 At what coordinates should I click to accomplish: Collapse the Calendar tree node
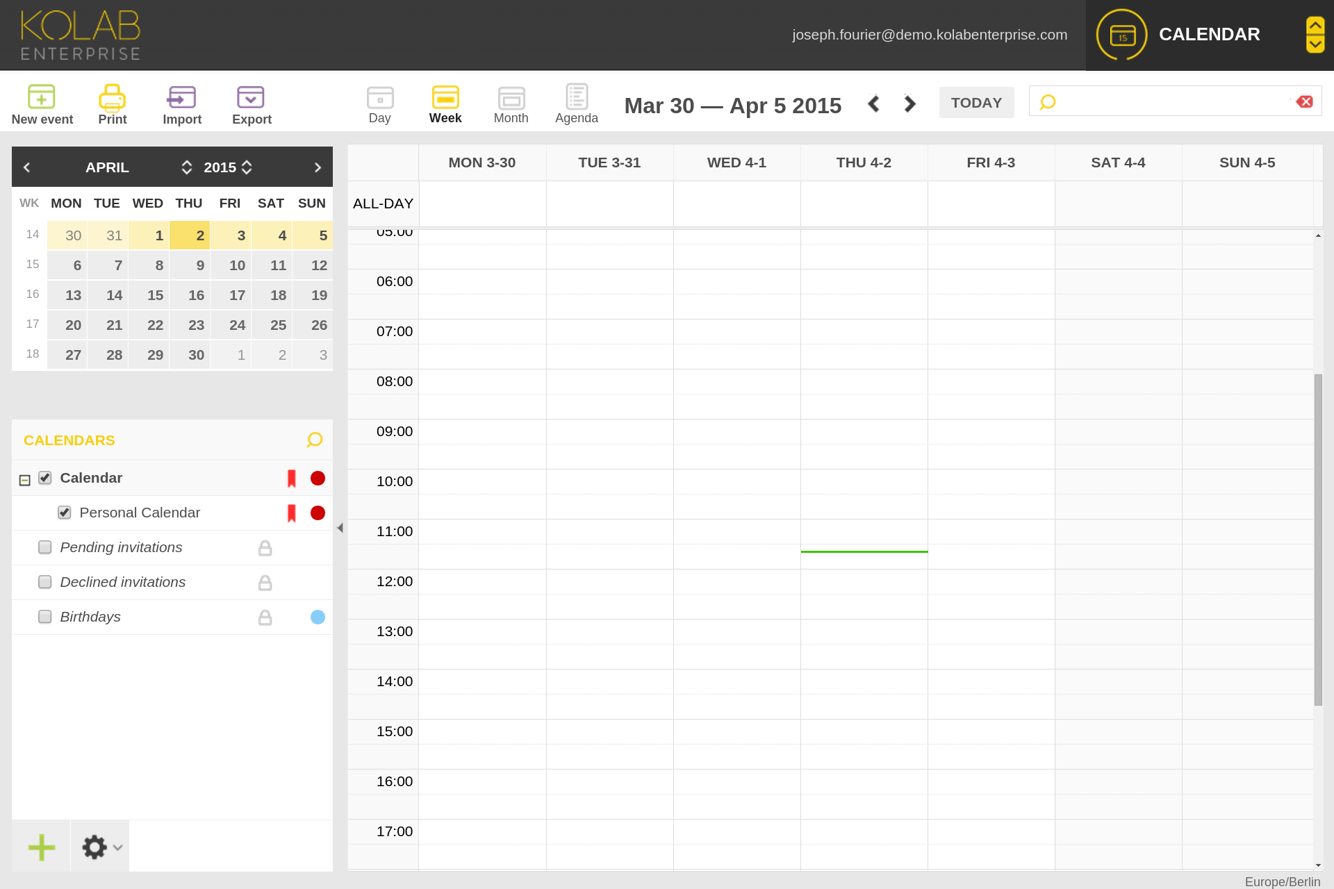[x=25, y=480]
